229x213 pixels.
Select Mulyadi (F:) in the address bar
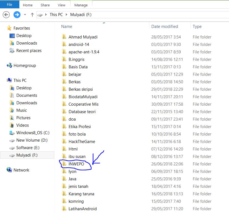coord(81,15)
